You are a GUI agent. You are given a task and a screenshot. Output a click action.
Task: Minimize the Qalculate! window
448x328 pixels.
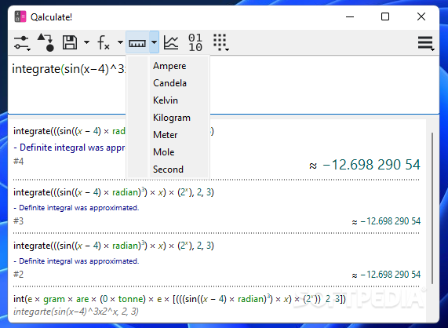pyautogui.click(x=350, y=16)
